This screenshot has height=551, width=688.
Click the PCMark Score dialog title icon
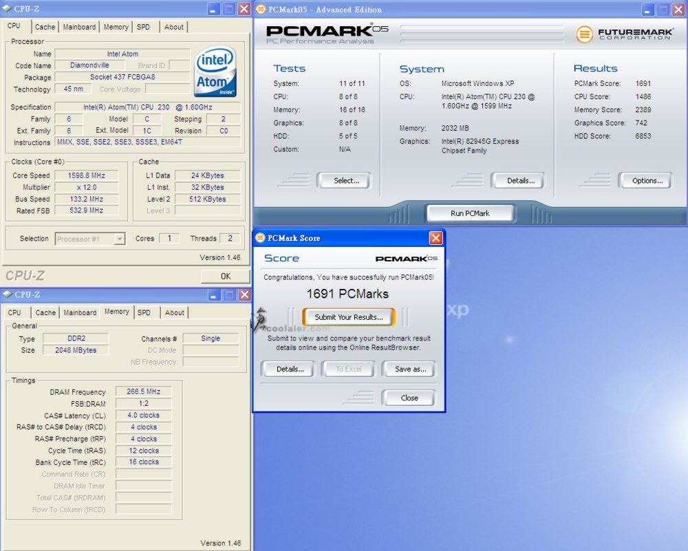point(260,238)
